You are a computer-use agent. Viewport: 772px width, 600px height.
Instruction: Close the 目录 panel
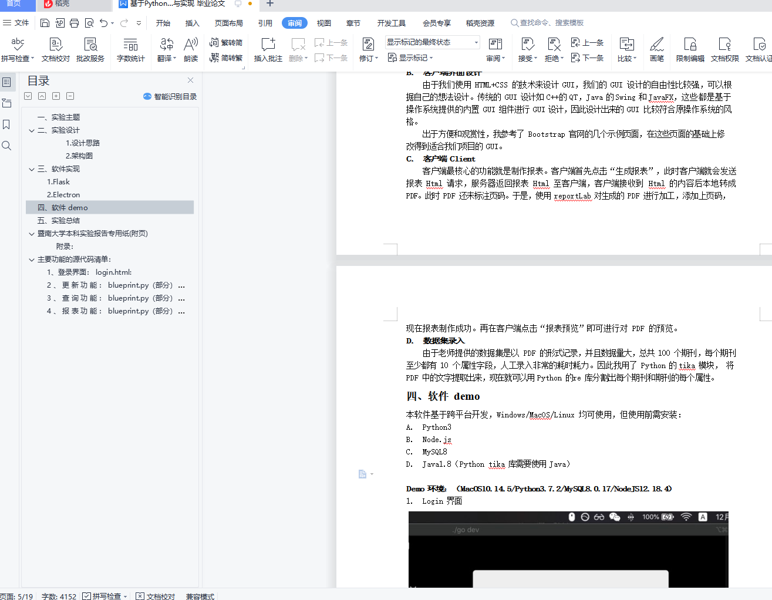click(190, 80)
